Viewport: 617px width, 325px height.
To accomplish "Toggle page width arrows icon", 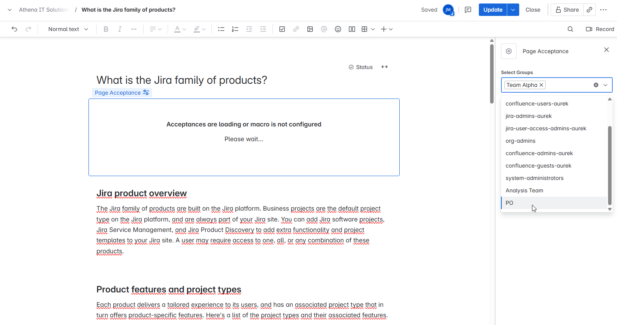I will point(385,67).
